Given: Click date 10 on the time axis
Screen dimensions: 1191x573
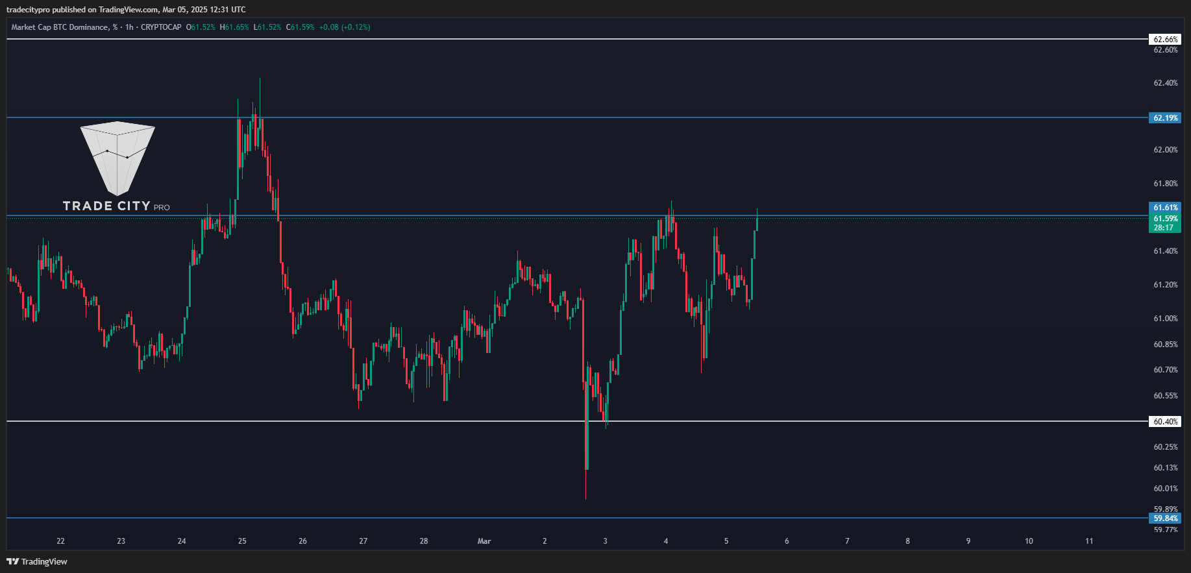Looking at the screenshot, I should pos(1029,541).
